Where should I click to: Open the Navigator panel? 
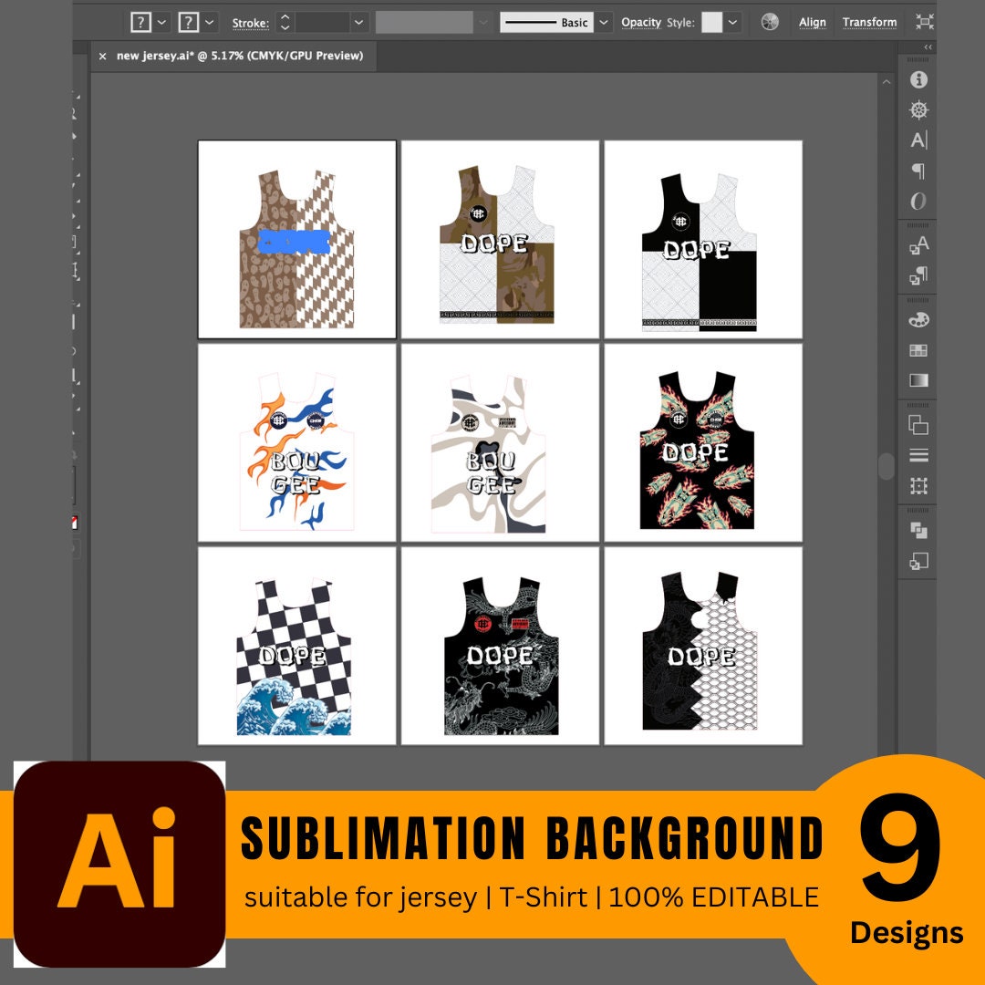pyautogui.click(x=918, y=109)
